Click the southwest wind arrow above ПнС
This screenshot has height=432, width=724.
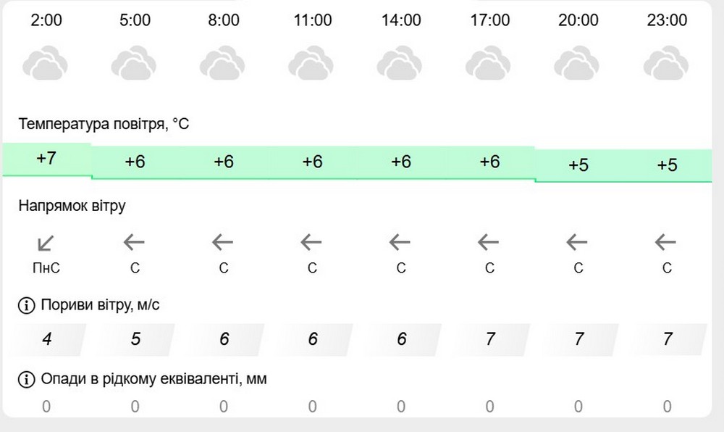coord(46,242)
